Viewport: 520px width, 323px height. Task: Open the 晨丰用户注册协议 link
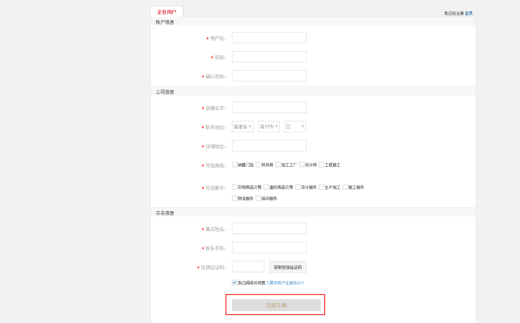tap(285, 283)
